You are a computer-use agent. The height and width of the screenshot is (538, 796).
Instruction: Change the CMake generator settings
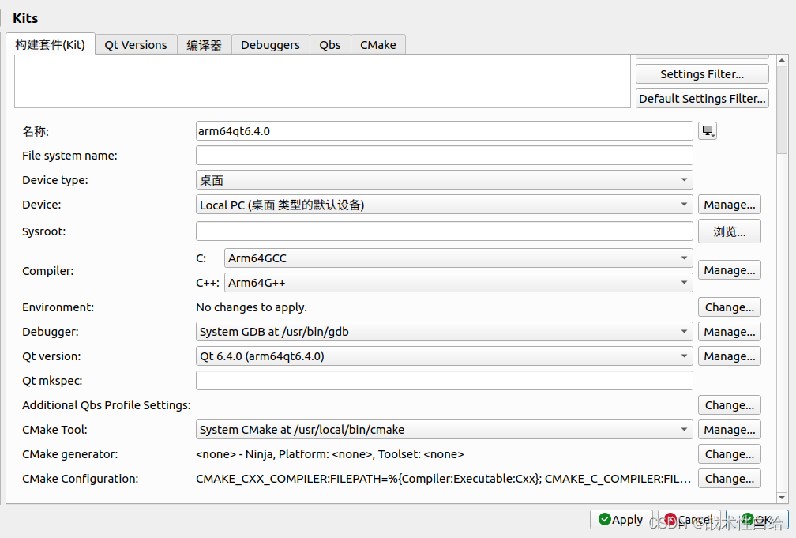click(x=728, y=453)
